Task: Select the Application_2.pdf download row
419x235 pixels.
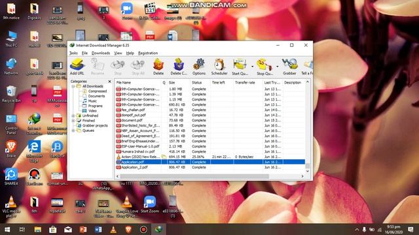Action: coord(210,167)
